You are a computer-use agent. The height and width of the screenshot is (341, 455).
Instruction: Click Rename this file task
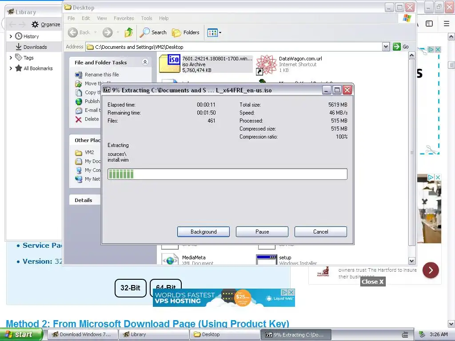102,75
